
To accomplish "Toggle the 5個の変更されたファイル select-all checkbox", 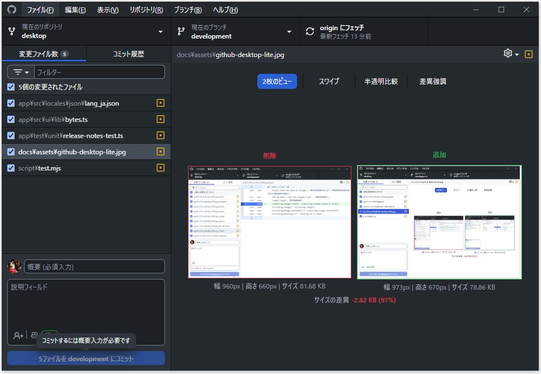I will [11, 87].
